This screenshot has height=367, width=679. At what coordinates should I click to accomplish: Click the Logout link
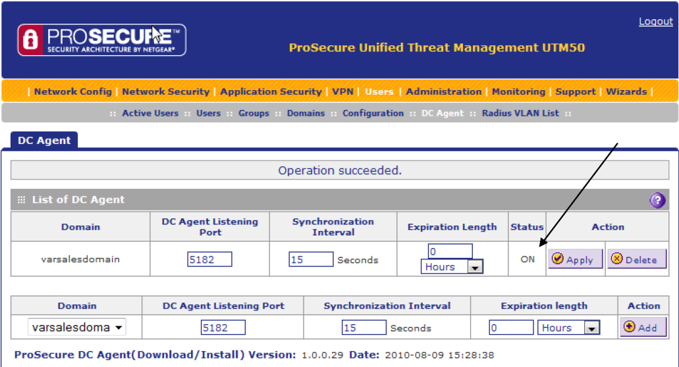pos(655,21)
